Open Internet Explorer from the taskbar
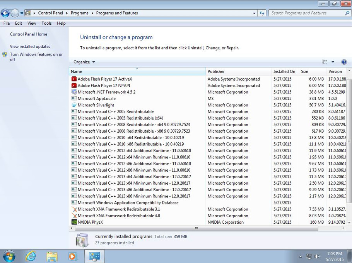Image resolution: width=352 pixels, height=263 pixels. pos(31,256)
